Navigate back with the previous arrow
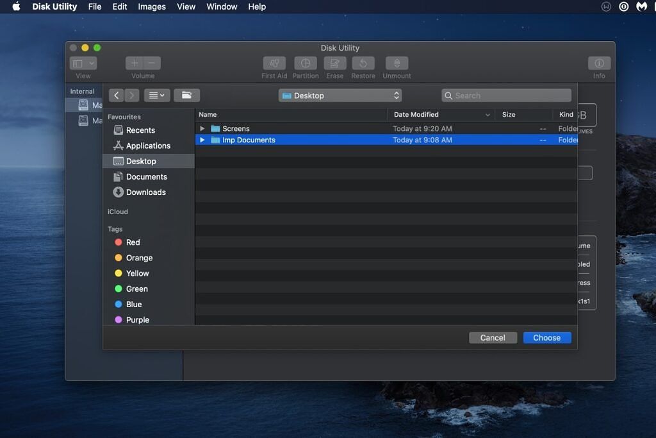 [x=116, y=95]
